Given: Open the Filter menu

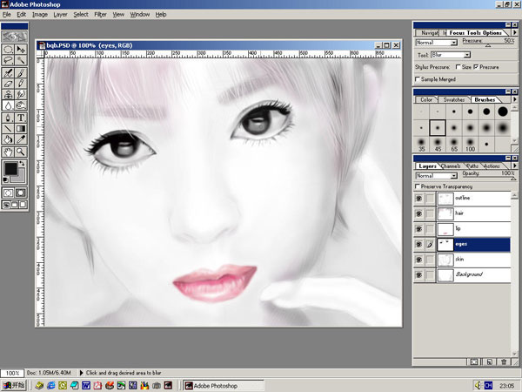Looking at the screenshot, I should tap(100, 14).
